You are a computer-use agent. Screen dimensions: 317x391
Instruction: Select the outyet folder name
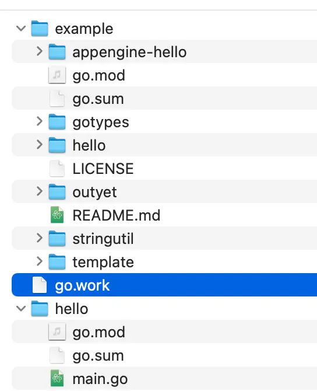94,192
